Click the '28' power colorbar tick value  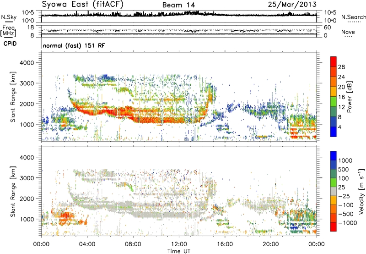[341, 67]
